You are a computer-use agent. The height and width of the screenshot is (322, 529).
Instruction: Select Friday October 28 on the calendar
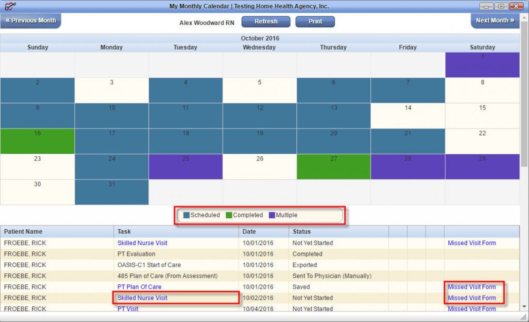[x=408, y=167]
